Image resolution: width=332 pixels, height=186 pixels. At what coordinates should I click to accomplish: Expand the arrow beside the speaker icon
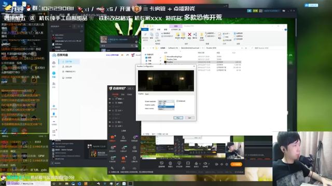coord(209,164)
